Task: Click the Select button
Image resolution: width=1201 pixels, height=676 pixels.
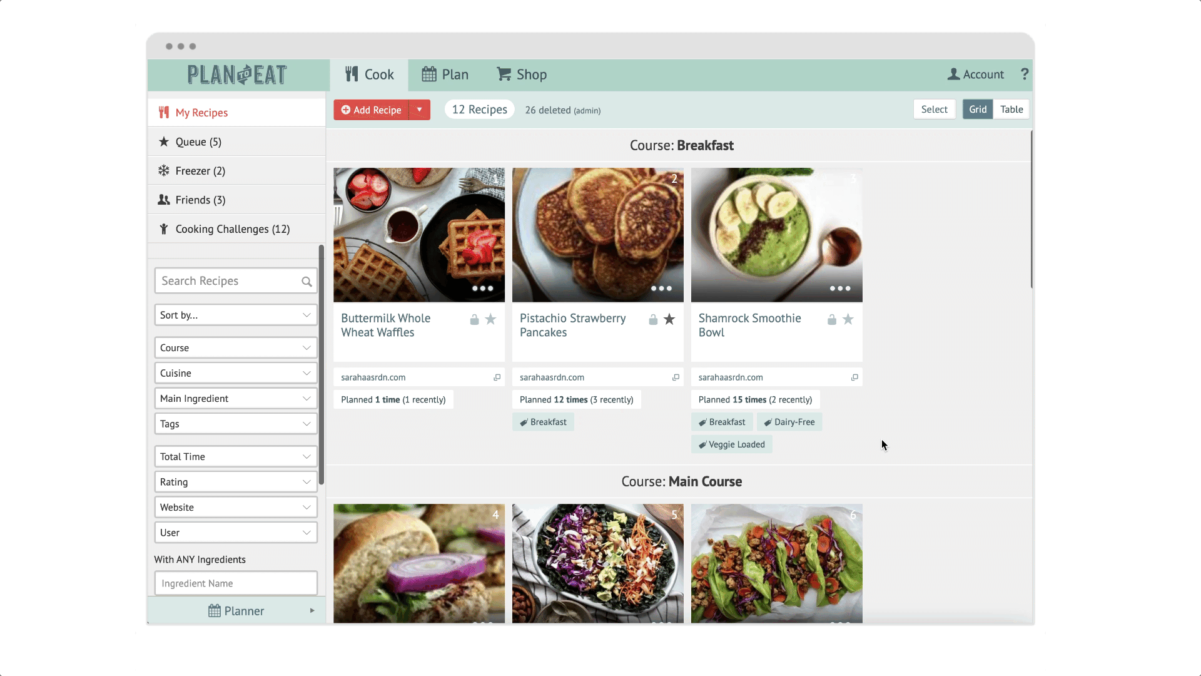Action: 935,110
